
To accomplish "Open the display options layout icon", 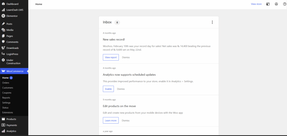I will (268, 4).
